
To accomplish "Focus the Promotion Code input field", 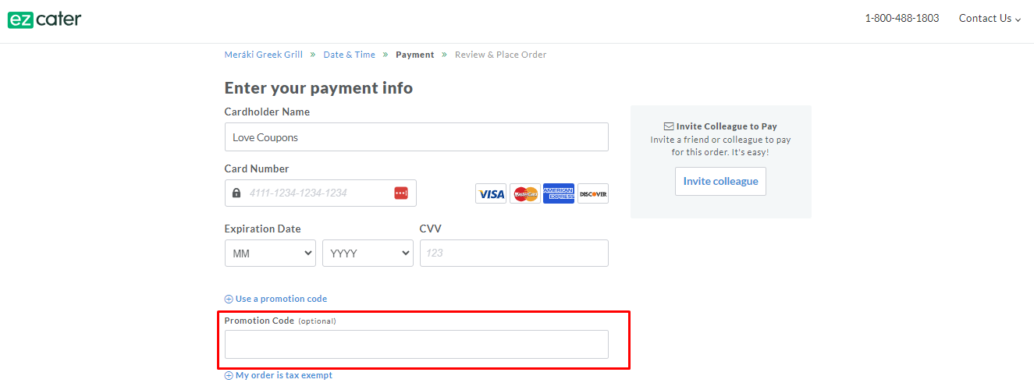I will pos(417,344).
